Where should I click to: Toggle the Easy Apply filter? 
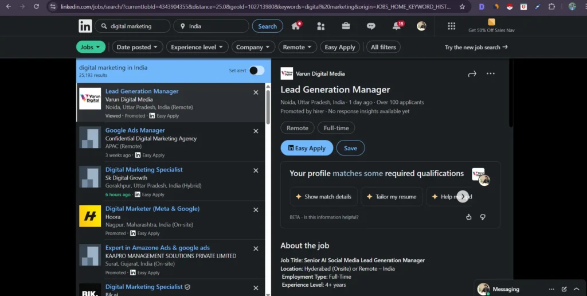pyautogui.click(x=340, y=47)
